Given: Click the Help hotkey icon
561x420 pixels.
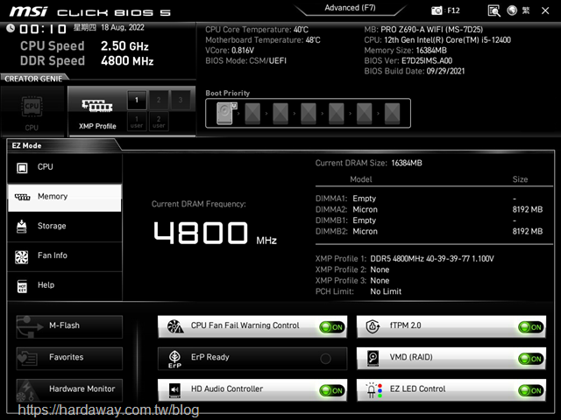Looking at the screenshot, I should coord(22,286).
